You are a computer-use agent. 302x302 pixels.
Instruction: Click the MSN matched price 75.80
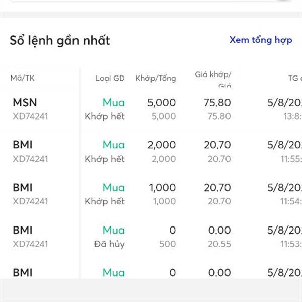tap(217, 102)
